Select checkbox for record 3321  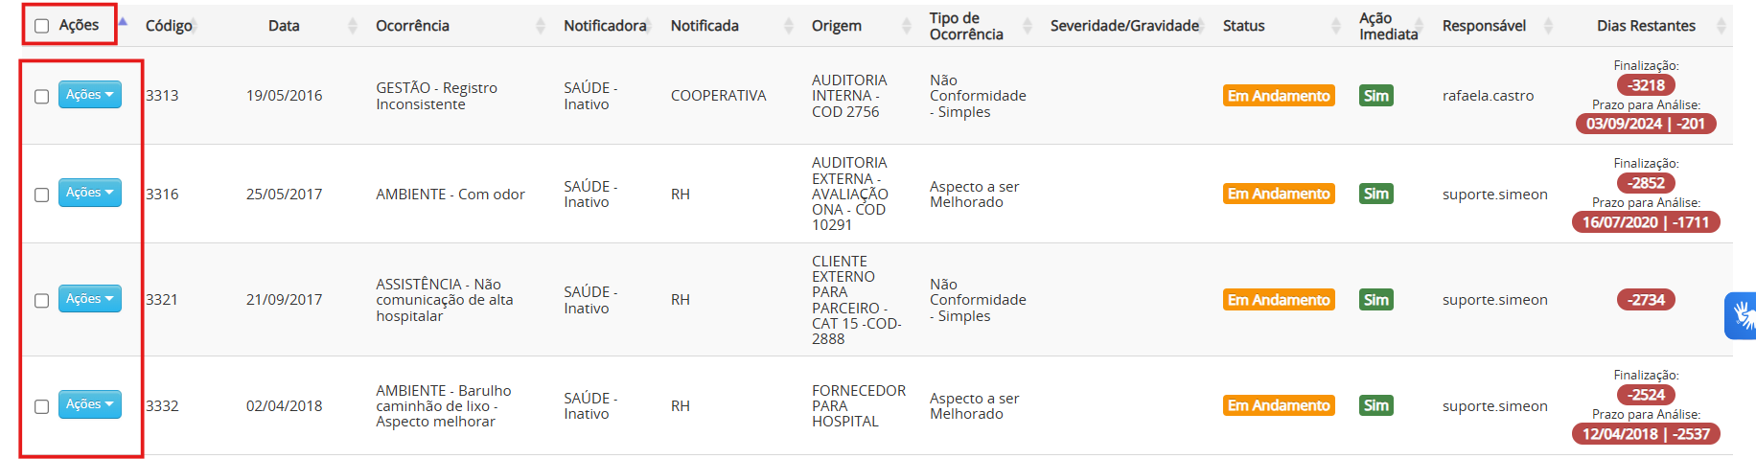pos(42,300)
